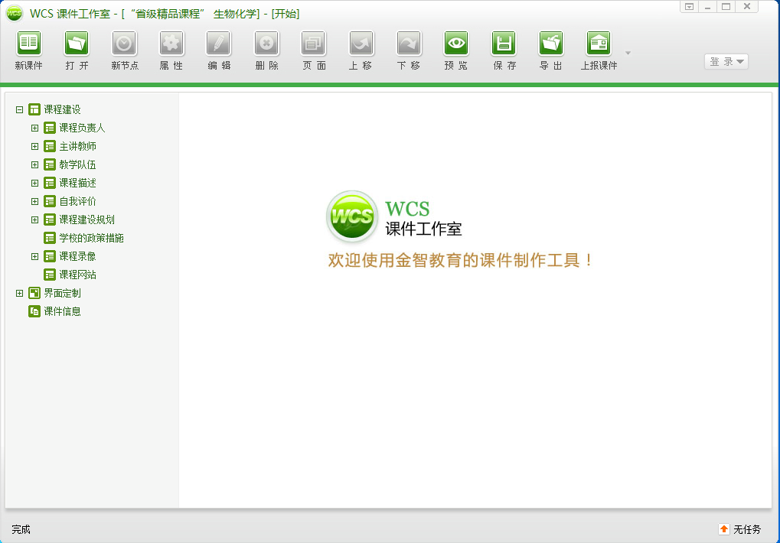Expand the 课程负责人 tree node
This screenshot has height=543, width=780.
coord(35,128)
